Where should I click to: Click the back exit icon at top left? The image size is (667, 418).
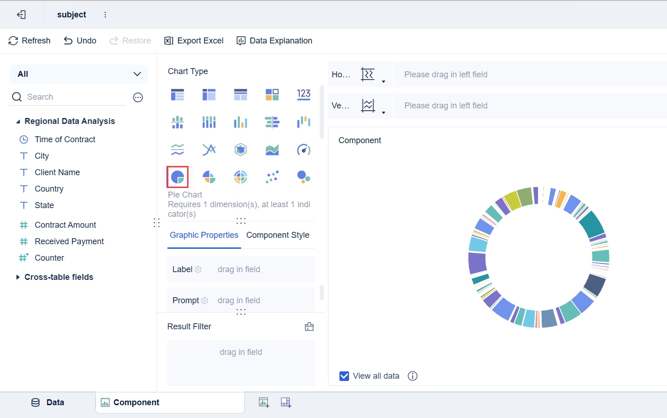tap(21, 15)
